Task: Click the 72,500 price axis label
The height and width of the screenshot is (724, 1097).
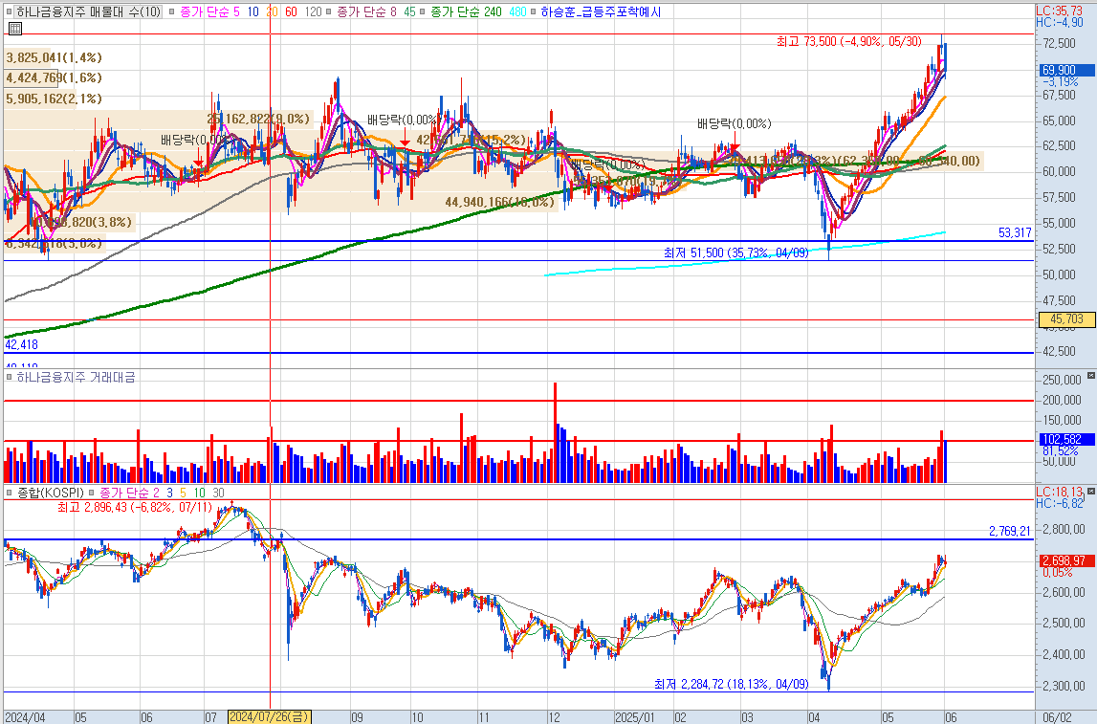Action: [x=1059, y=43]
